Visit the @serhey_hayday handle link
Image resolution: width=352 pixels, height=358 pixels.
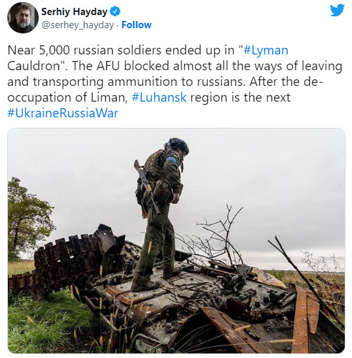click(x=77, y=25)
